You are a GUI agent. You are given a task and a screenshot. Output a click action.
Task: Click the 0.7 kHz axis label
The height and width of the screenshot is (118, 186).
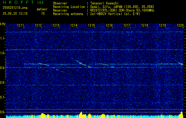coord(3,97)
